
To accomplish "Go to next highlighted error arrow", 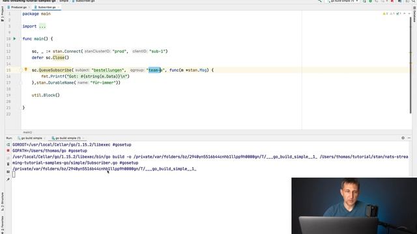I will pyautogui.click(x=409, y=14).
